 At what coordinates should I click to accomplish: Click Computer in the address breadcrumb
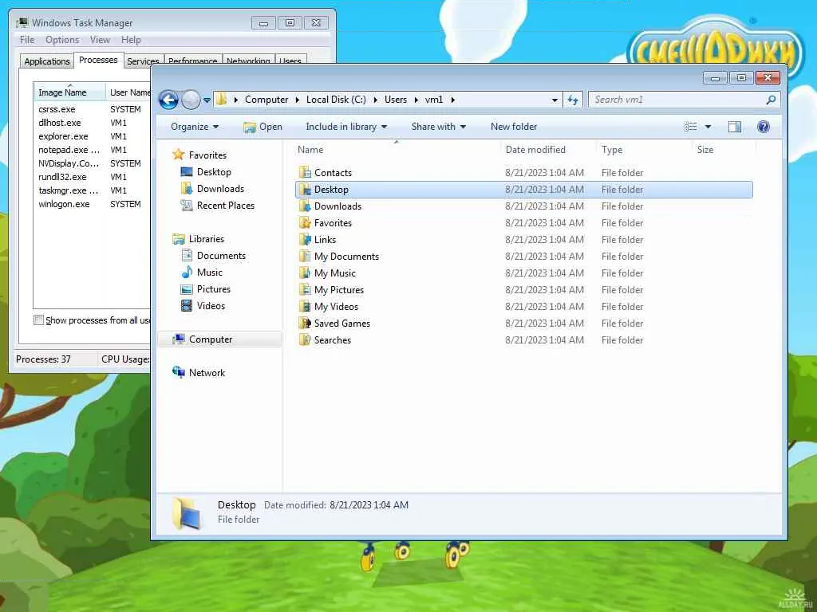[266, 100]
